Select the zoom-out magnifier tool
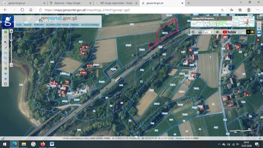The height and width of the screenshot is (148, 263). point(6,63)
